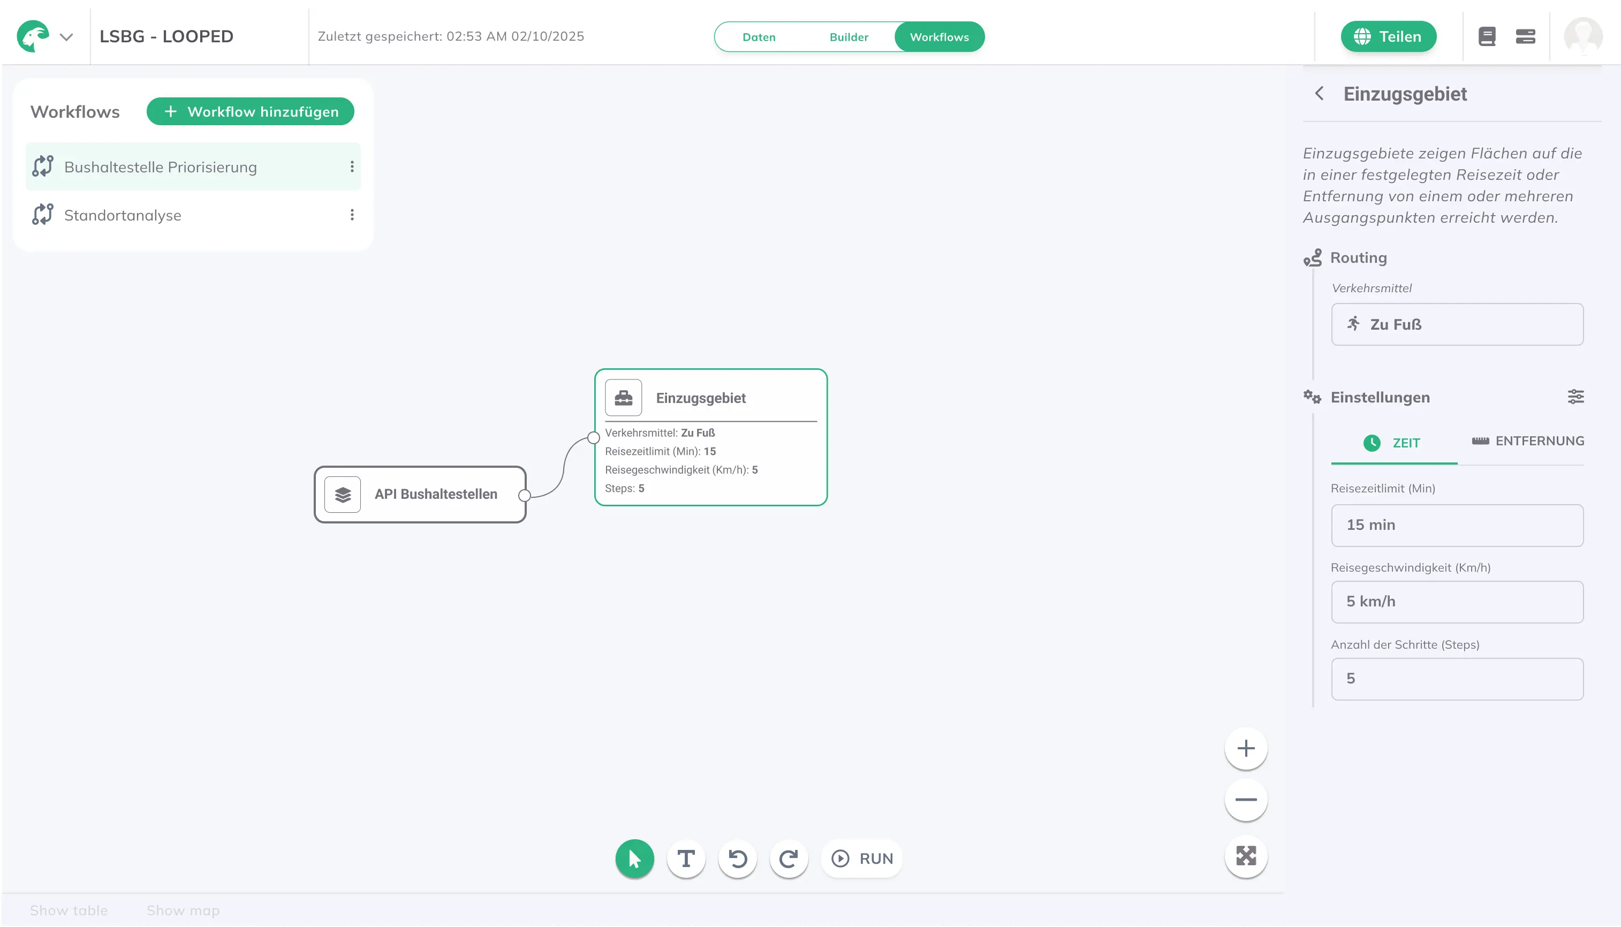
Task: Switch to the ENTFERNUNG setting tab
Action: click(x=1527, y=441)
